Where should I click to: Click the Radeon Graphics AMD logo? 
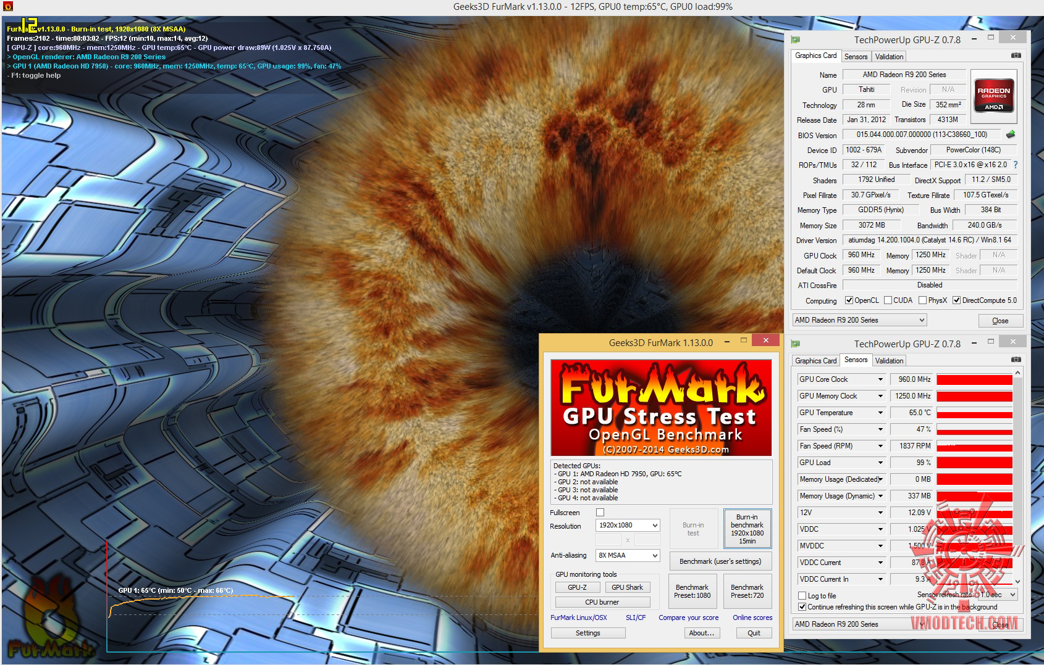(994, 94)
